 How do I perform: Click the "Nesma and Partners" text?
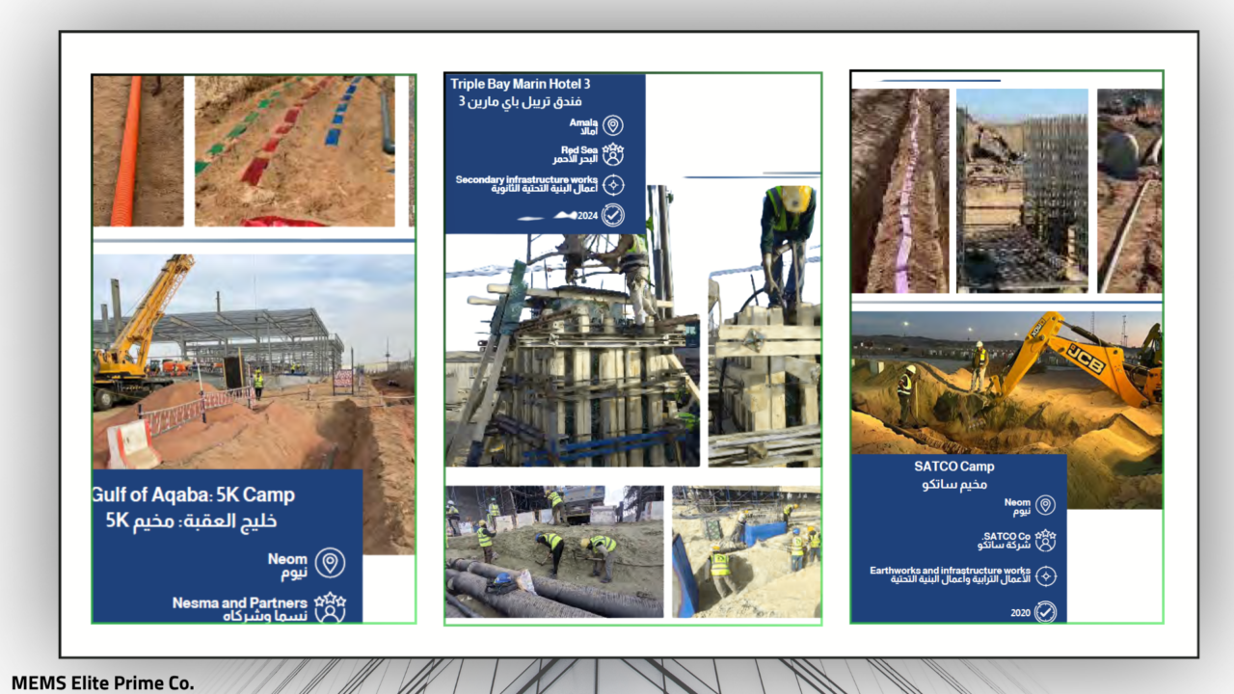[240, 602]
